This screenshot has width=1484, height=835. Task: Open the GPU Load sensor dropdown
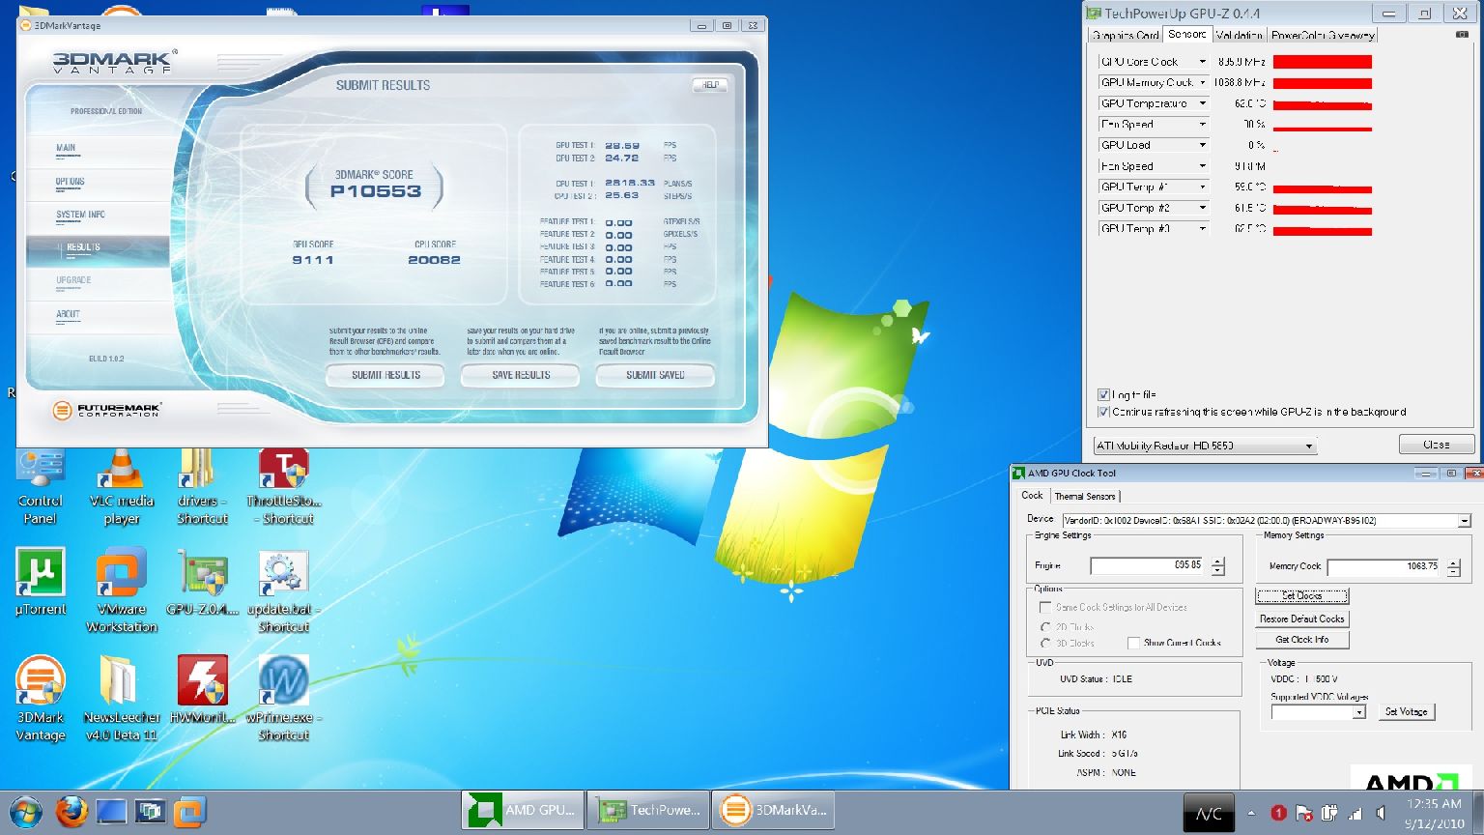pyautogui.click(x=1203, y=145)
